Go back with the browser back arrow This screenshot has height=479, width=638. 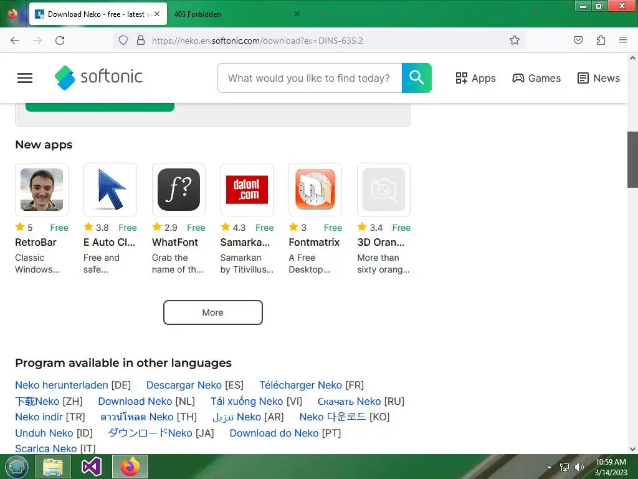[x=15, y=41]
